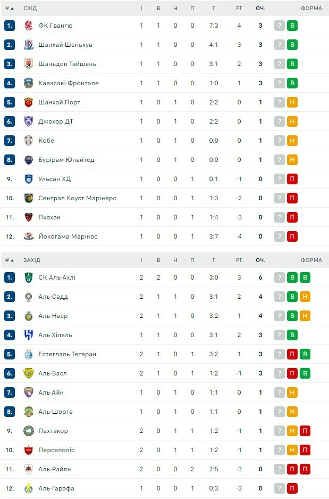Click the Persepolis team logo icon
Viewport: 329px width, 499px height.
29,450
